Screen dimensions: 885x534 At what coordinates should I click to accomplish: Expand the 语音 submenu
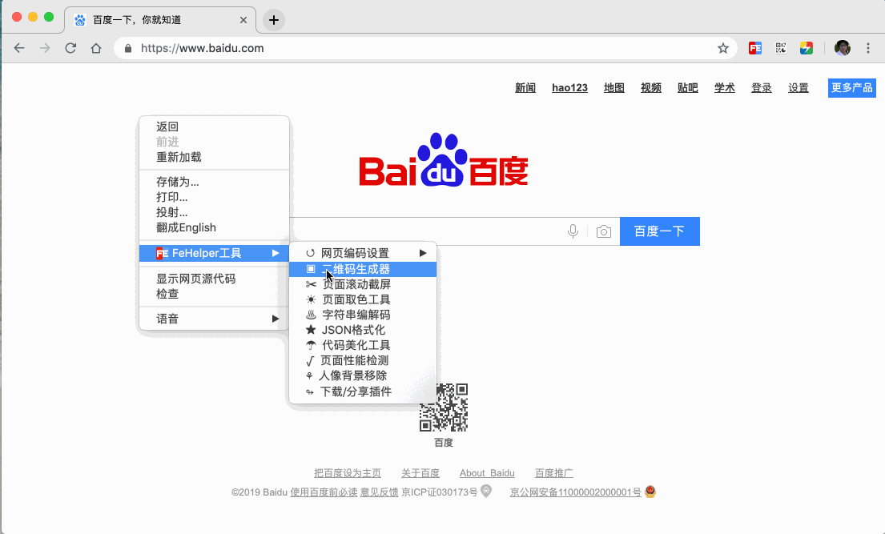pyautogui.click(x=214, y=319)
